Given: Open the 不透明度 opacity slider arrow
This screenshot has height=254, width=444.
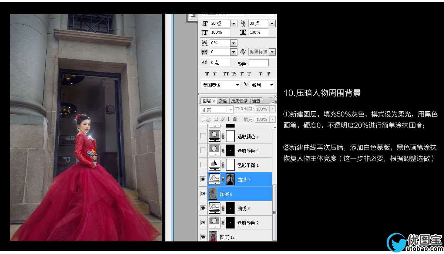Looking at the screenshot, I should point(273,109).
